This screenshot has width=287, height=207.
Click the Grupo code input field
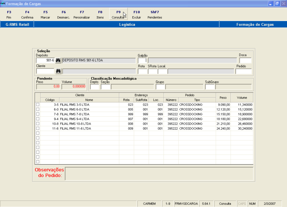tap(160, 87)
